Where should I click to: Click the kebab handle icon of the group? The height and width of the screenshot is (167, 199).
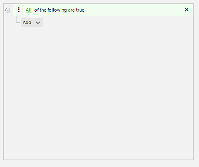click(19, 10)
